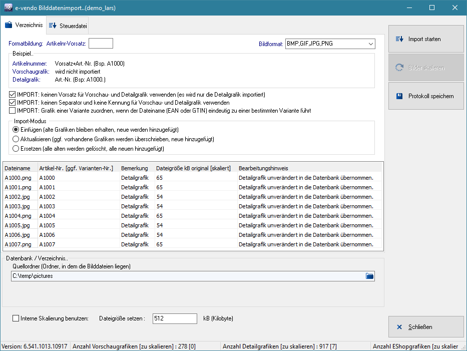467x351 pixels.
Task: Click the X icon on Schließen button
Action: [399, 327]
